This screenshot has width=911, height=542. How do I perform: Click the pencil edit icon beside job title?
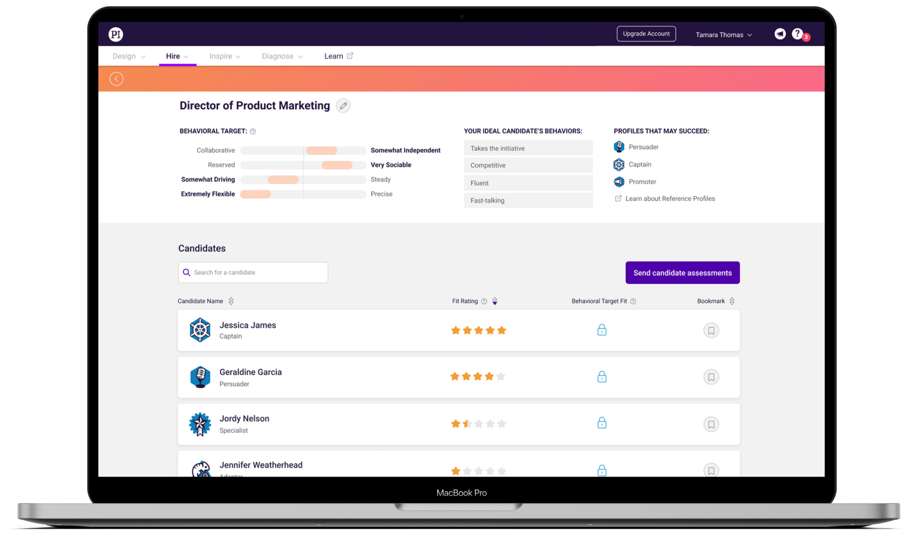tap(343, 106)
